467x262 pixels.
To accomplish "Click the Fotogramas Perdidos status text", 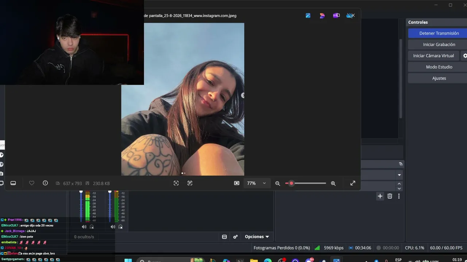I will (282, 248).
